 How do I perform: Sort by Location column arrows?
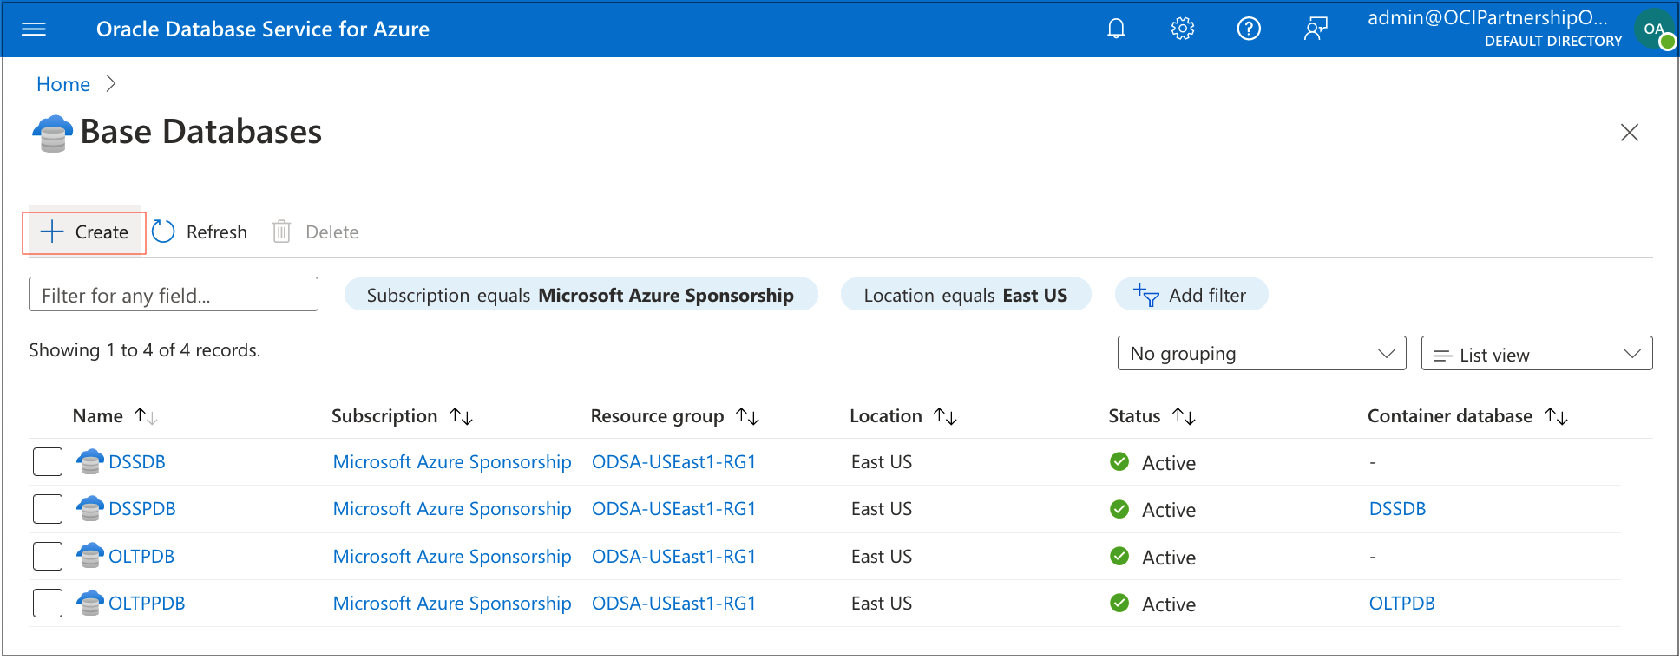(x=945, y=417)
